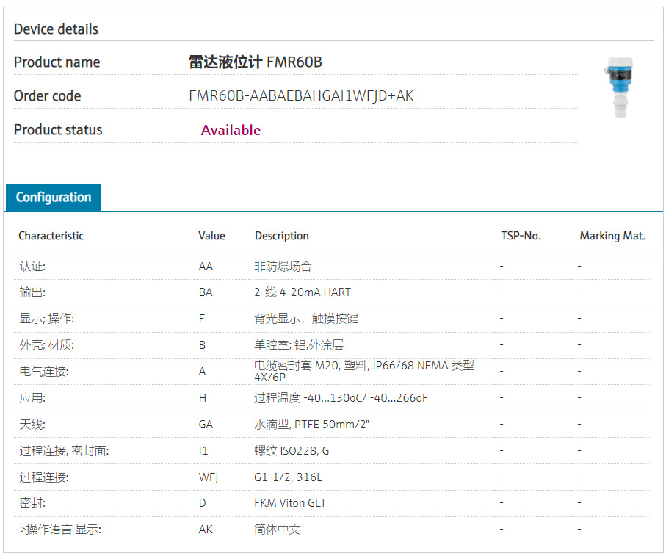This screenshot has height=556, width=666.
Task: Click the TSP-No. column header
Action: pyautogui.click(x=521, y=236)
